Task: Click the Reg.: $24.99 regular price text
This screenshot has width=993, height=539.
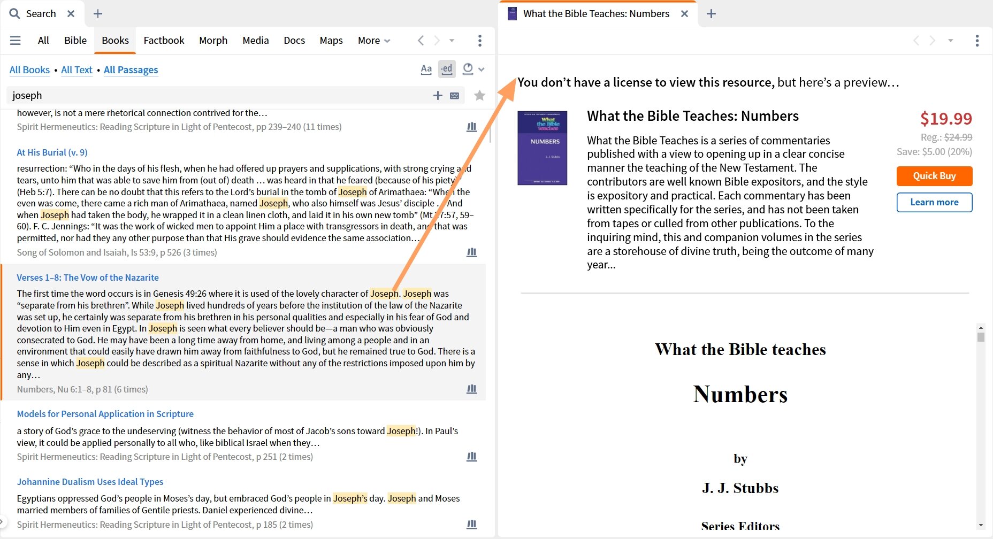Action: point(946,137)
